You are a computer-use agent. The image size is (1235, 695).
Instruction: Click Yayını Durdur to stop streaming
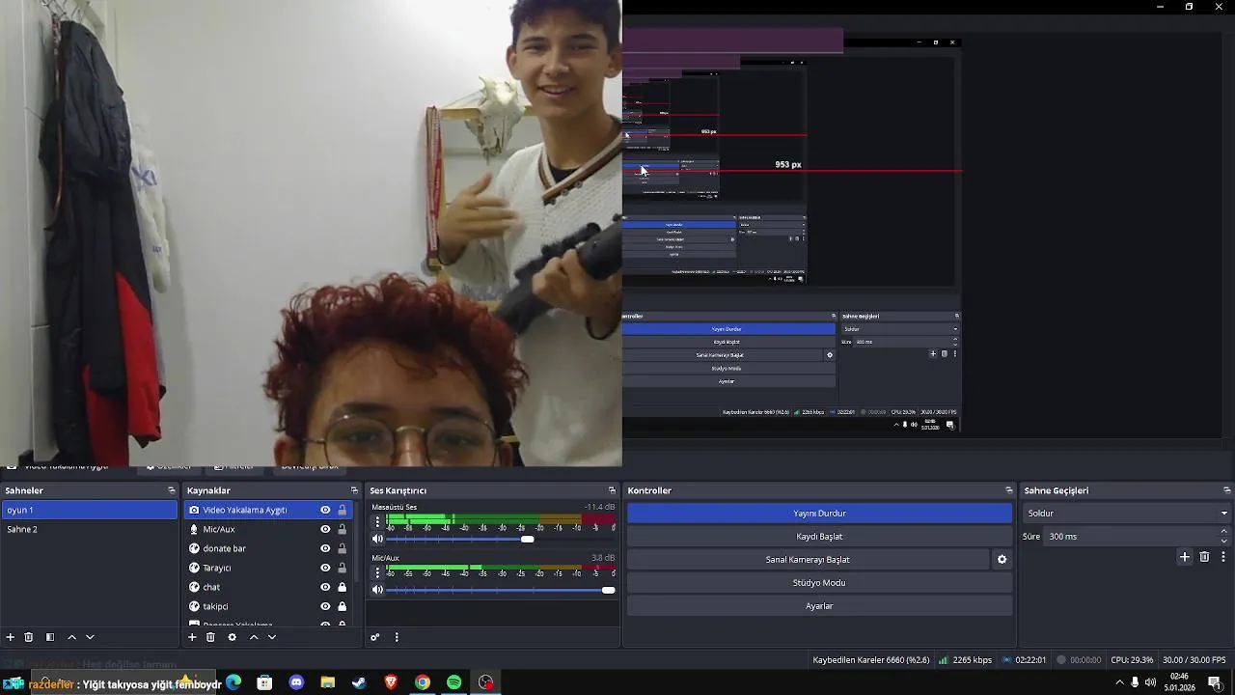point(819,514)
